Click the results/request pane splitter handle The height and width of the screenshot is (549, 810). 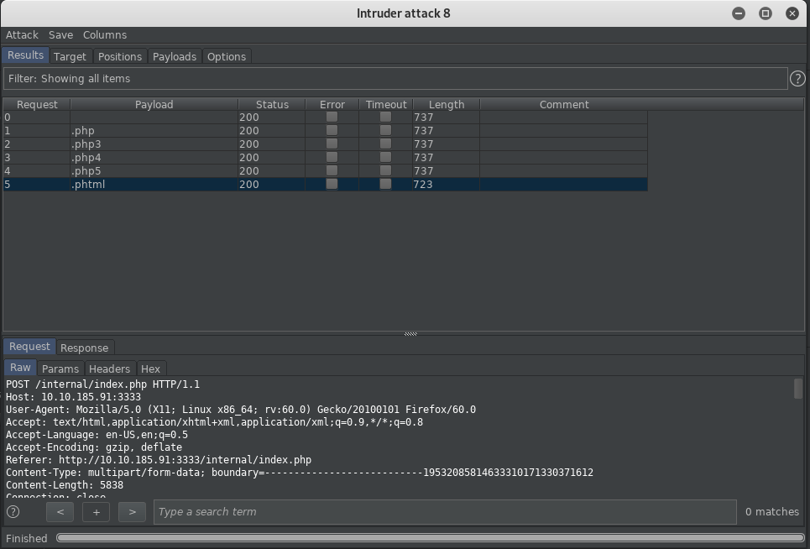coord(410,334)
